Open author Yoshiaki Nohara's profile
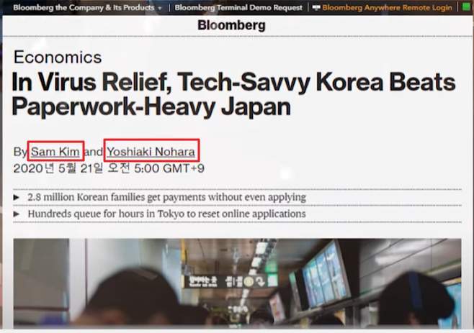 tap(151, 152)
